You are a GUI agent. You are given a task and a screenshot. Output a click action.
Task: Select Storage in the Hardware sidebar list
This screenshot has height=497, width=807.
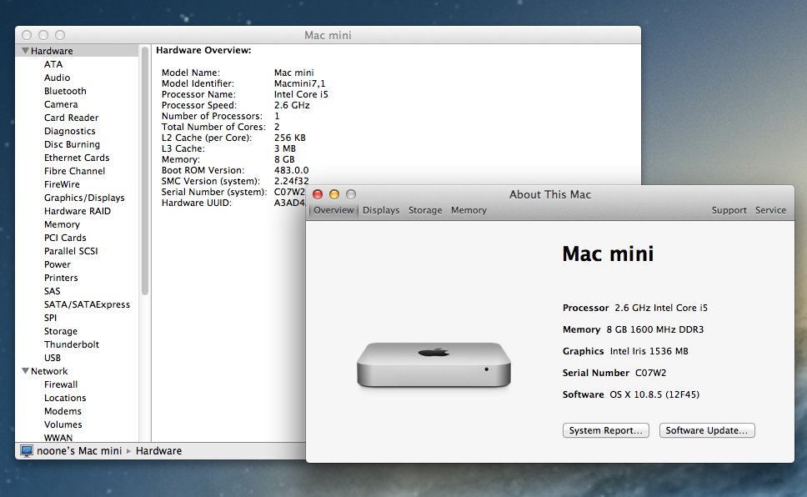pyautogui.click(x=61, y=332)
